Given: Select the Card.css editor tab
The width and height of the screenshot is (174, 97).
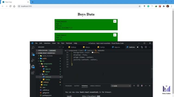Looking at the screenshot, I should pyautogui.click(x=131, y=47).
